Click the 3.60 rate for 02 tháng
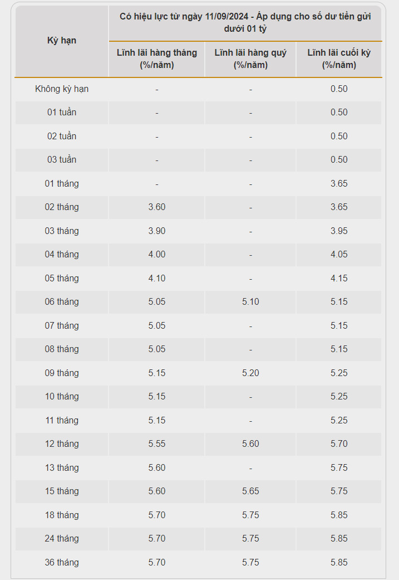 [156, 207]
